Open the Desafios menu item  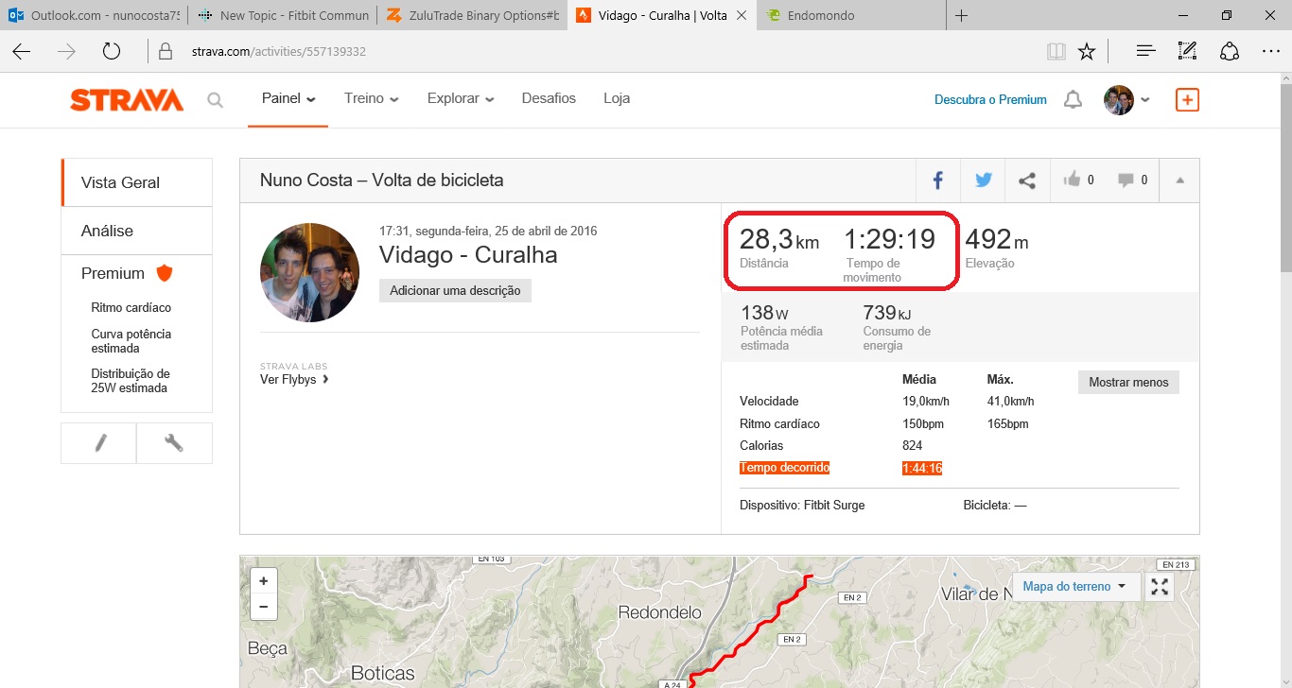tap(549, 98)
